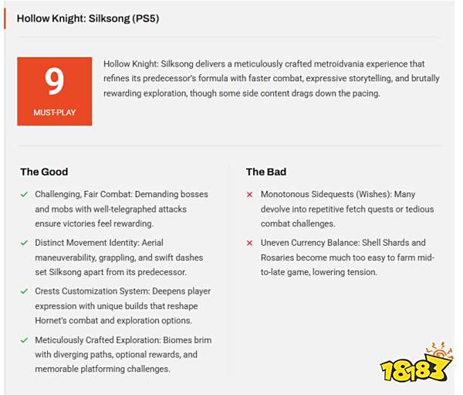The width and height of the screenshot is (463, 395).
Task: Click the Distinct Movement Identity item text
Action: (119, 257)
